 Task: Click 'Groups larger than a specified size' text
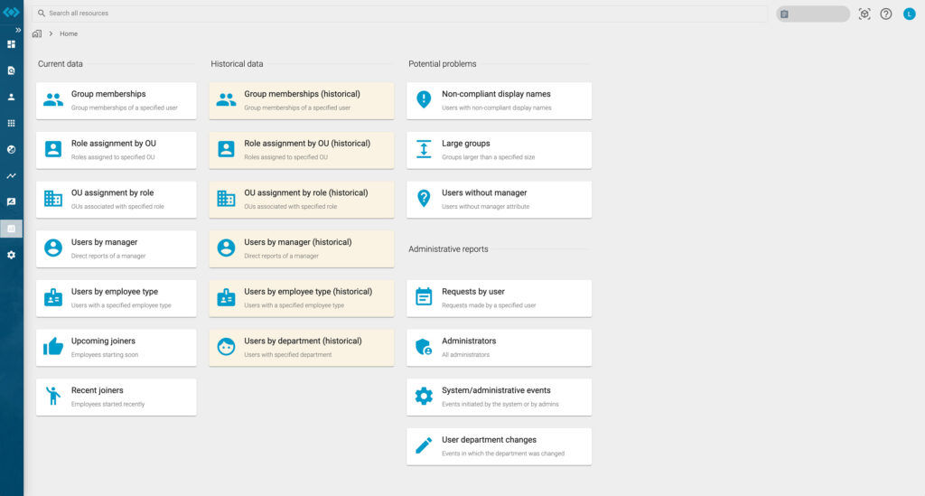(489, 157)
